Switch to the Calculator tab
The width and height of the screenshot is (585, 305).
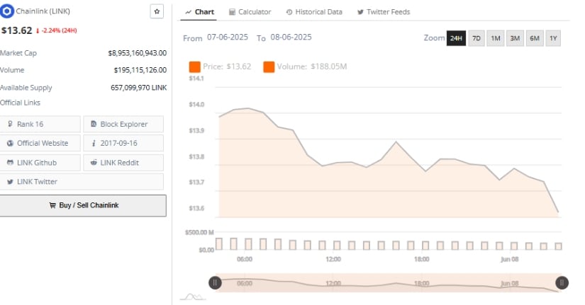tap(250, 12)
